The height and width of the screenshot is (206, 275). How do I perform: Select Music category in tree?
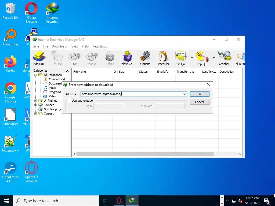click(52, 88)
